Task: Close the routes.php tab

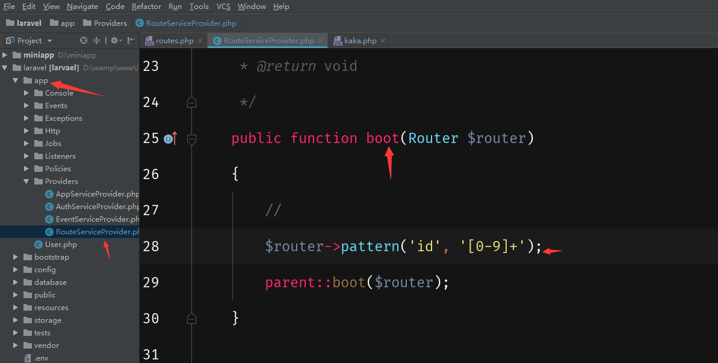Action: tap(200, 41)
